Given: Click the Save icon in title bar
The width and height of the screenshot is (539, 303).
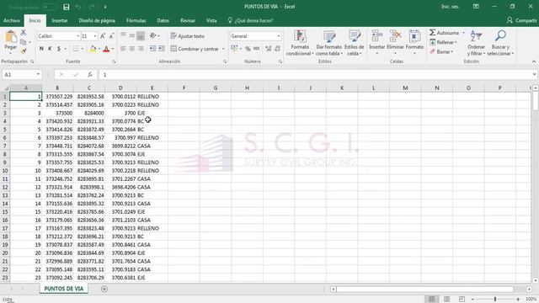Looking at the screenshot, I should (67, 7).
